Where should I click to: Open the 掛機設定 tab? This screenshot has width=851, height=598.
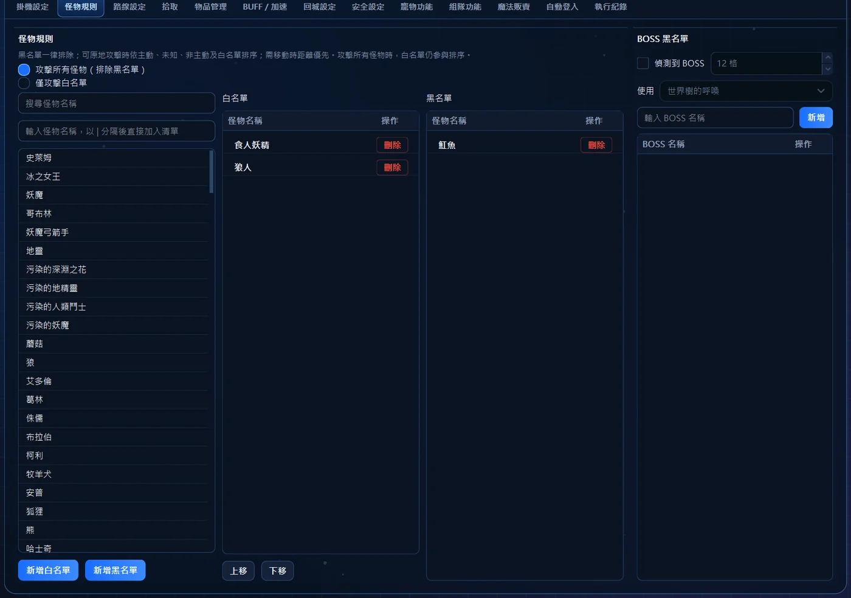coord(32,7)
